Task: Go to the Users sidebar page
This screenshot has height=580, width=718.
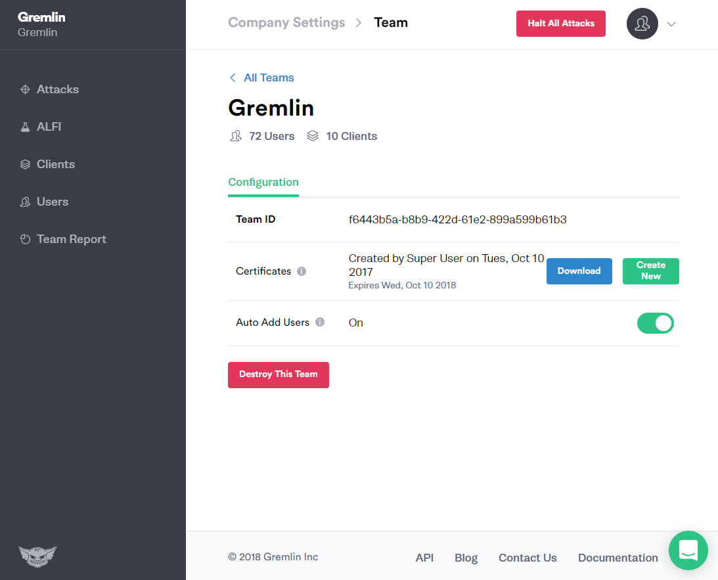Action: [x=44, y=202]
